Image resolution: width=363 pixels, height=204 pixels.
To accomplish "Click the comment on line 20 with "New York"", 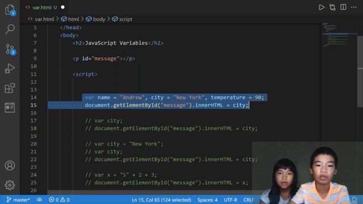I will pos(124,144).
